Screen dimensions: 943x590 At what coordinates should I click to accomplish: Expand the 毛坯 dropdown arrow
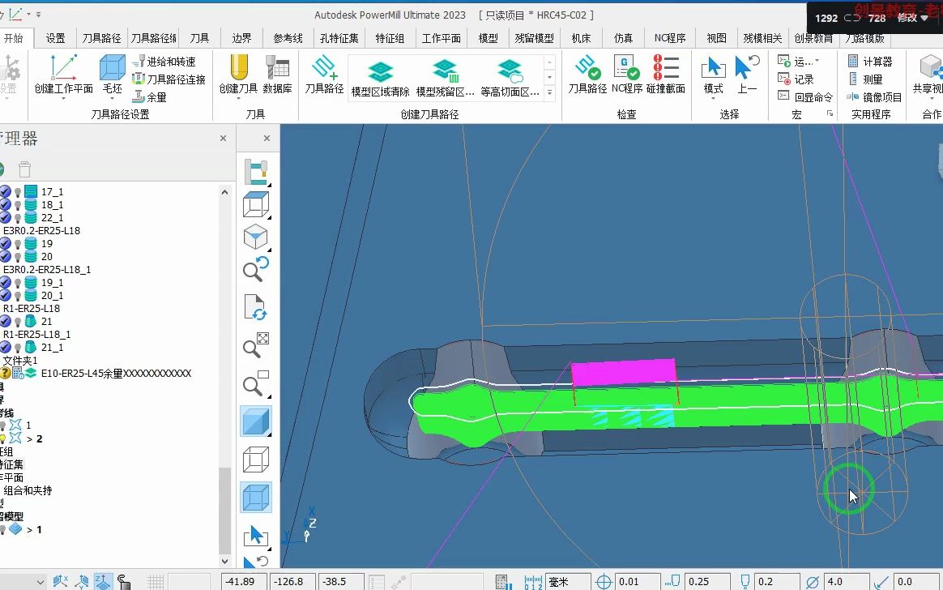click(113, 99)
